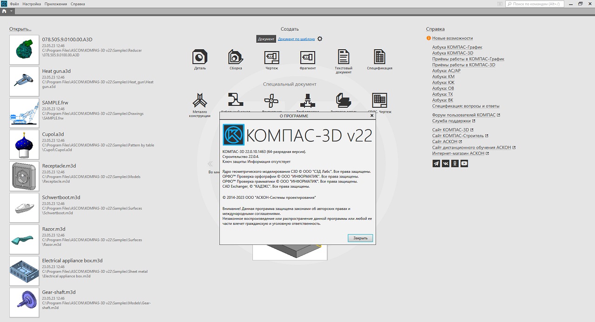Open the Приложения menu
The height and width of the screenshot is (322, 595).
55,4
